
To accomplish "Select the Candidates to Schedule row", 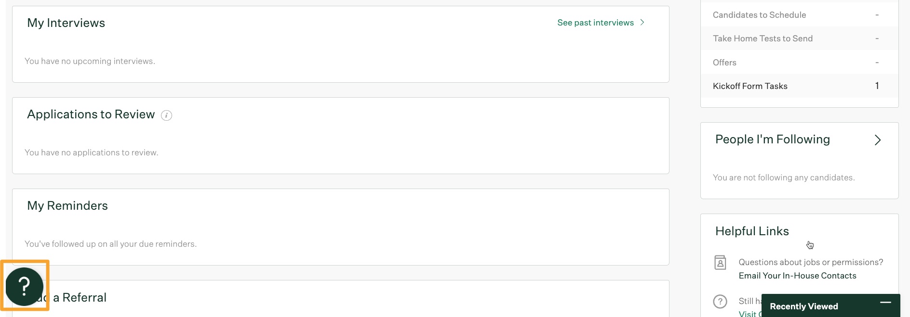I will [x=799, y=15].
